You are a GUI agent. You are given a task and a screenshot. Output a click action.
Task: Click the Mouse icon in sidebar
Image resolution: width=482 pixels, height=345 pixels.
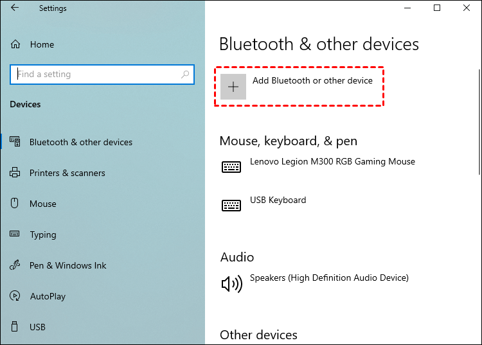(x=15, y=204)
